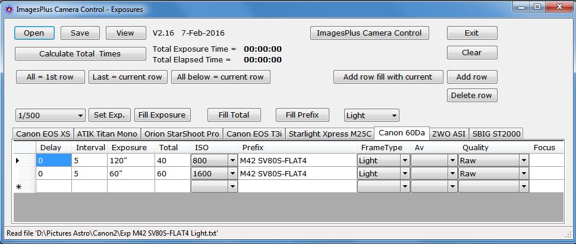This screenshot has width=576, height=244.
Task: Expand Quality Raw dropdown in second row
Action: coord(524,173)
